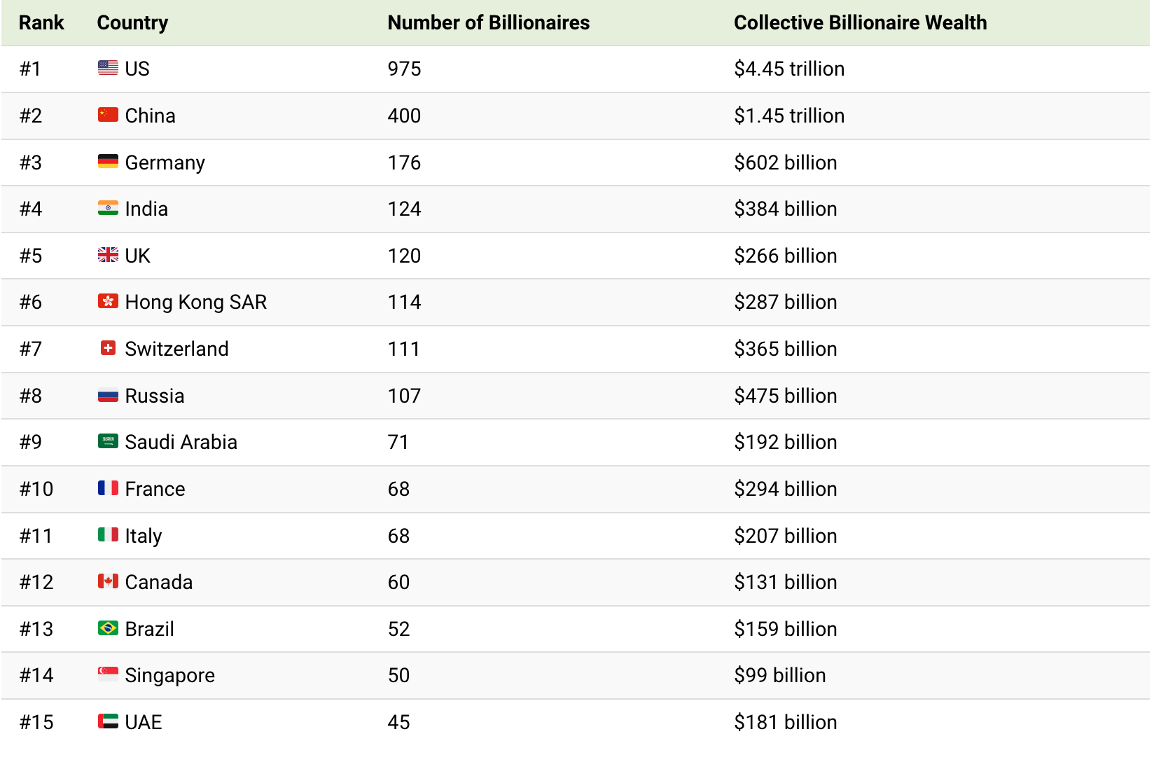Select the country name France

(155, 489)
